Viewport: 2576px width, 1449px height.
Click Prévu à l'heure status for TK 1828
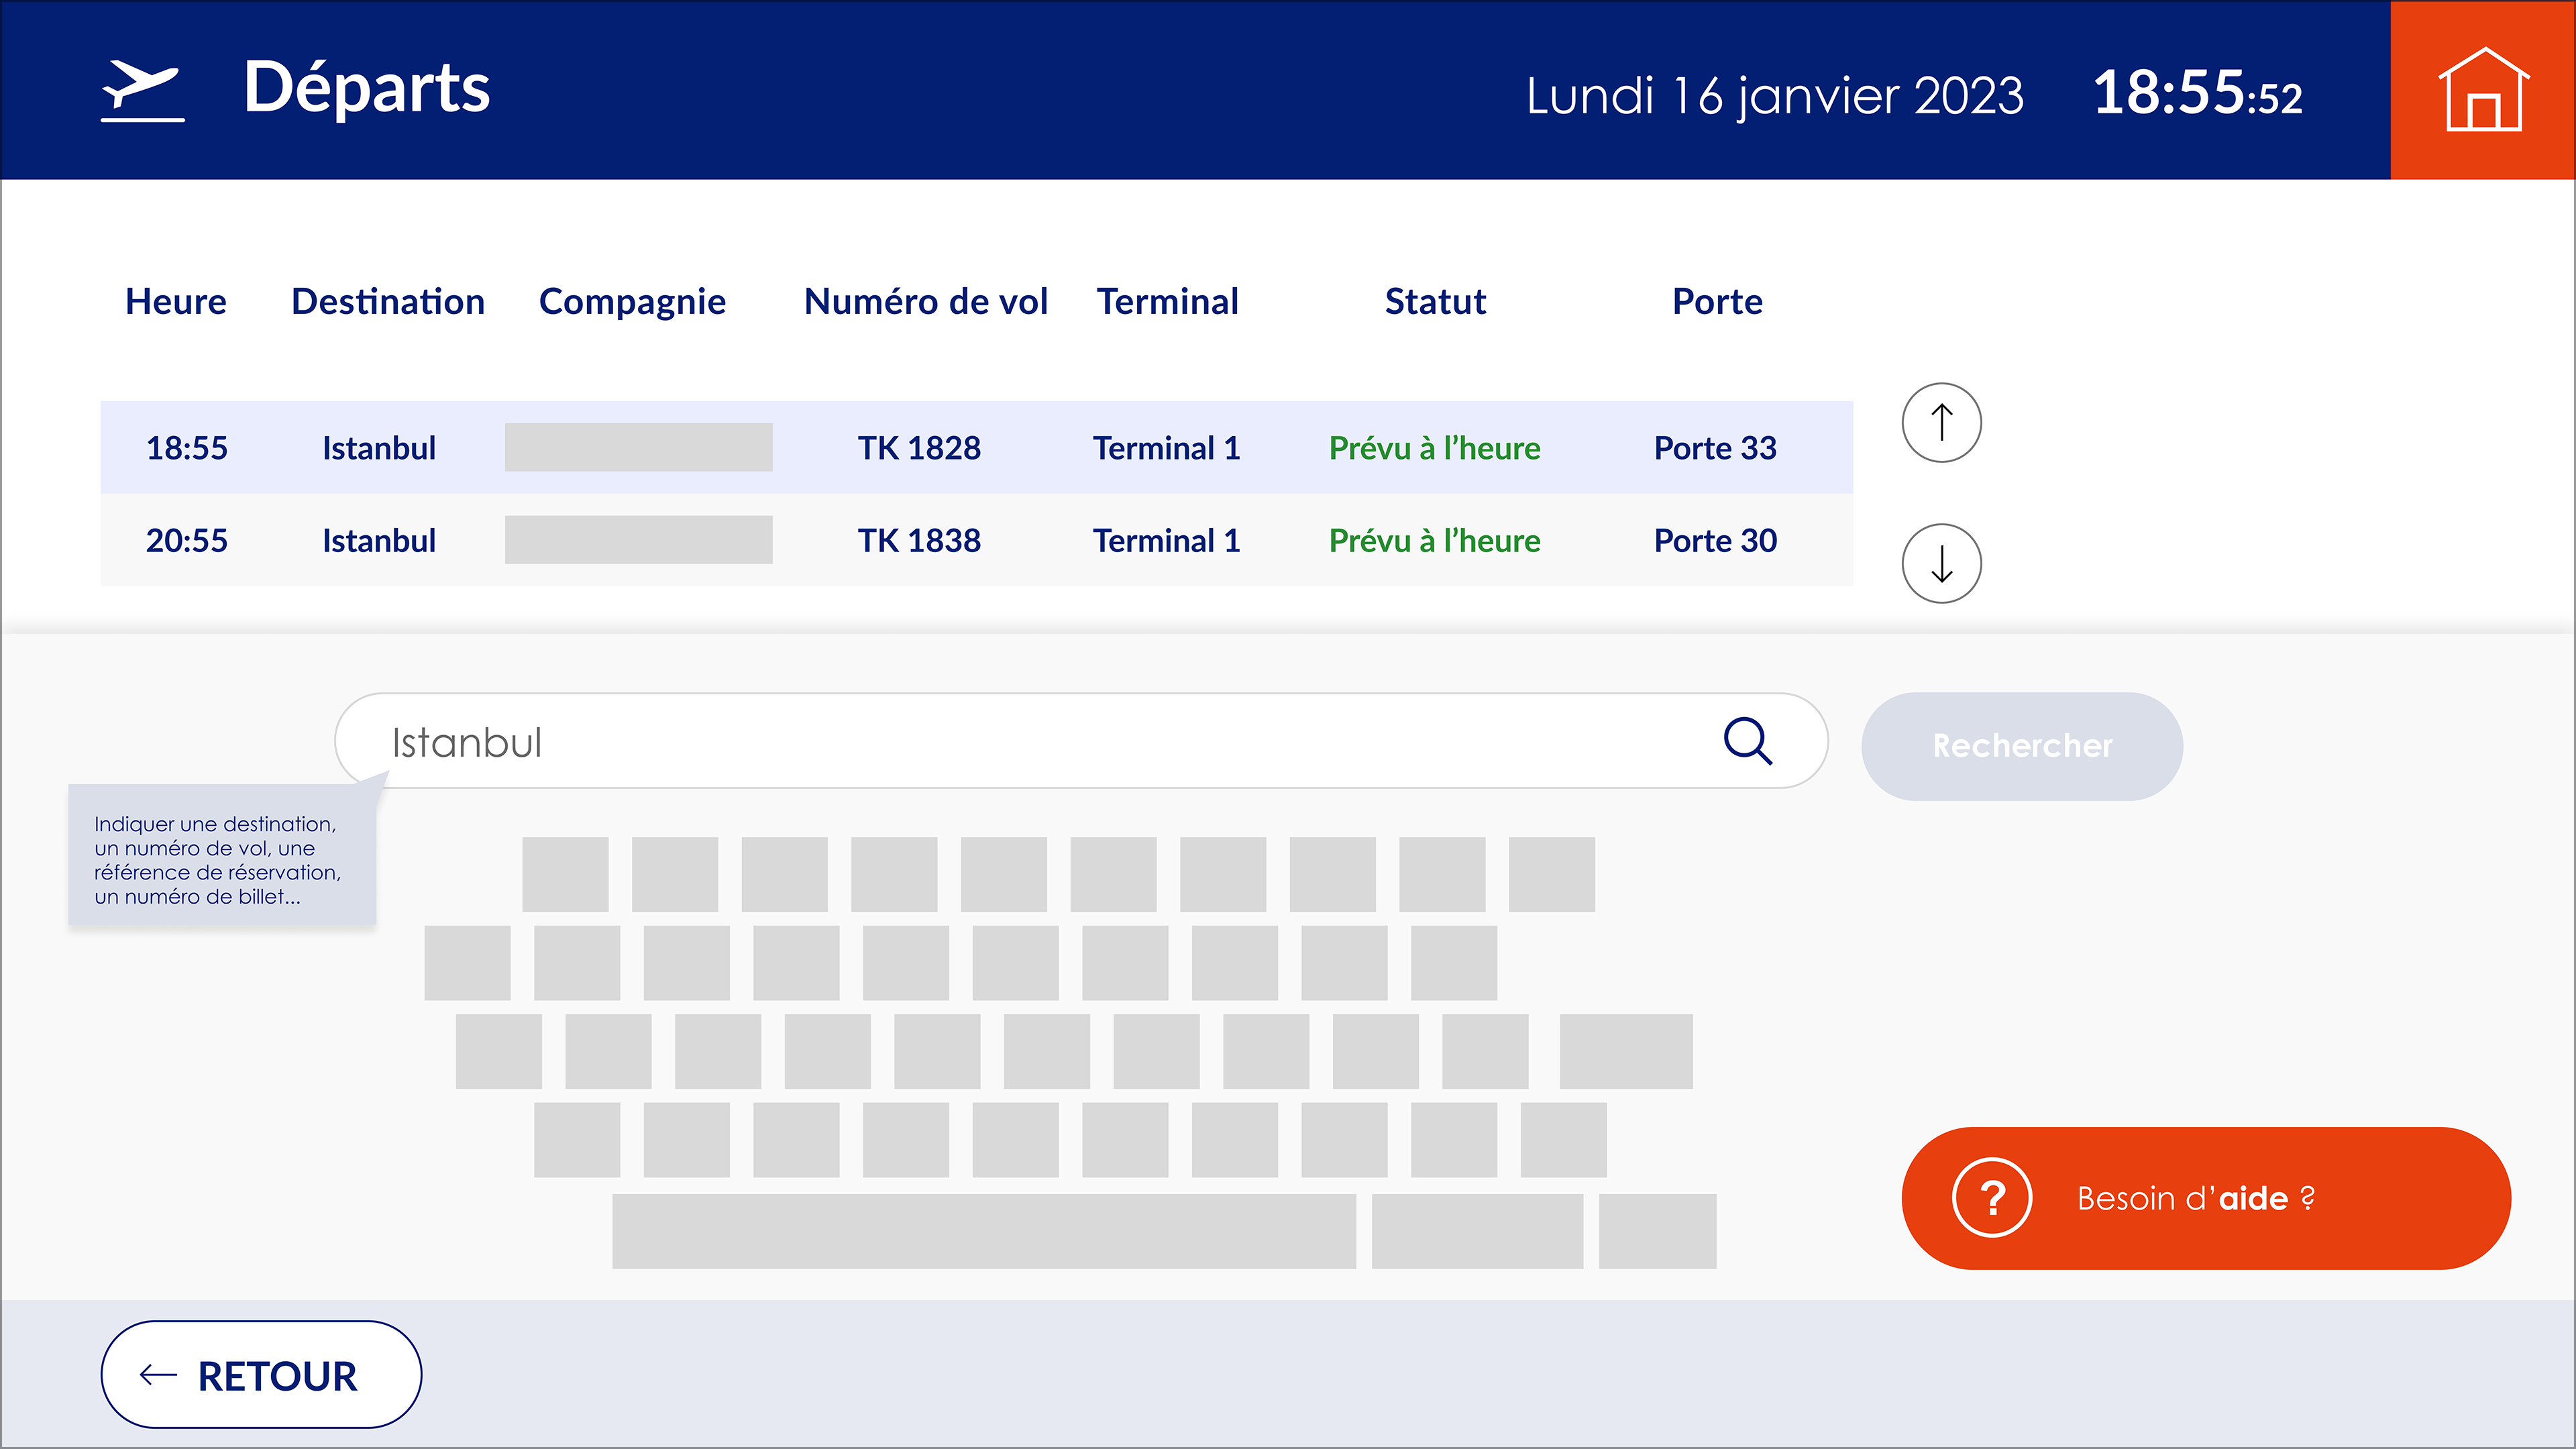pos(1434,448)
